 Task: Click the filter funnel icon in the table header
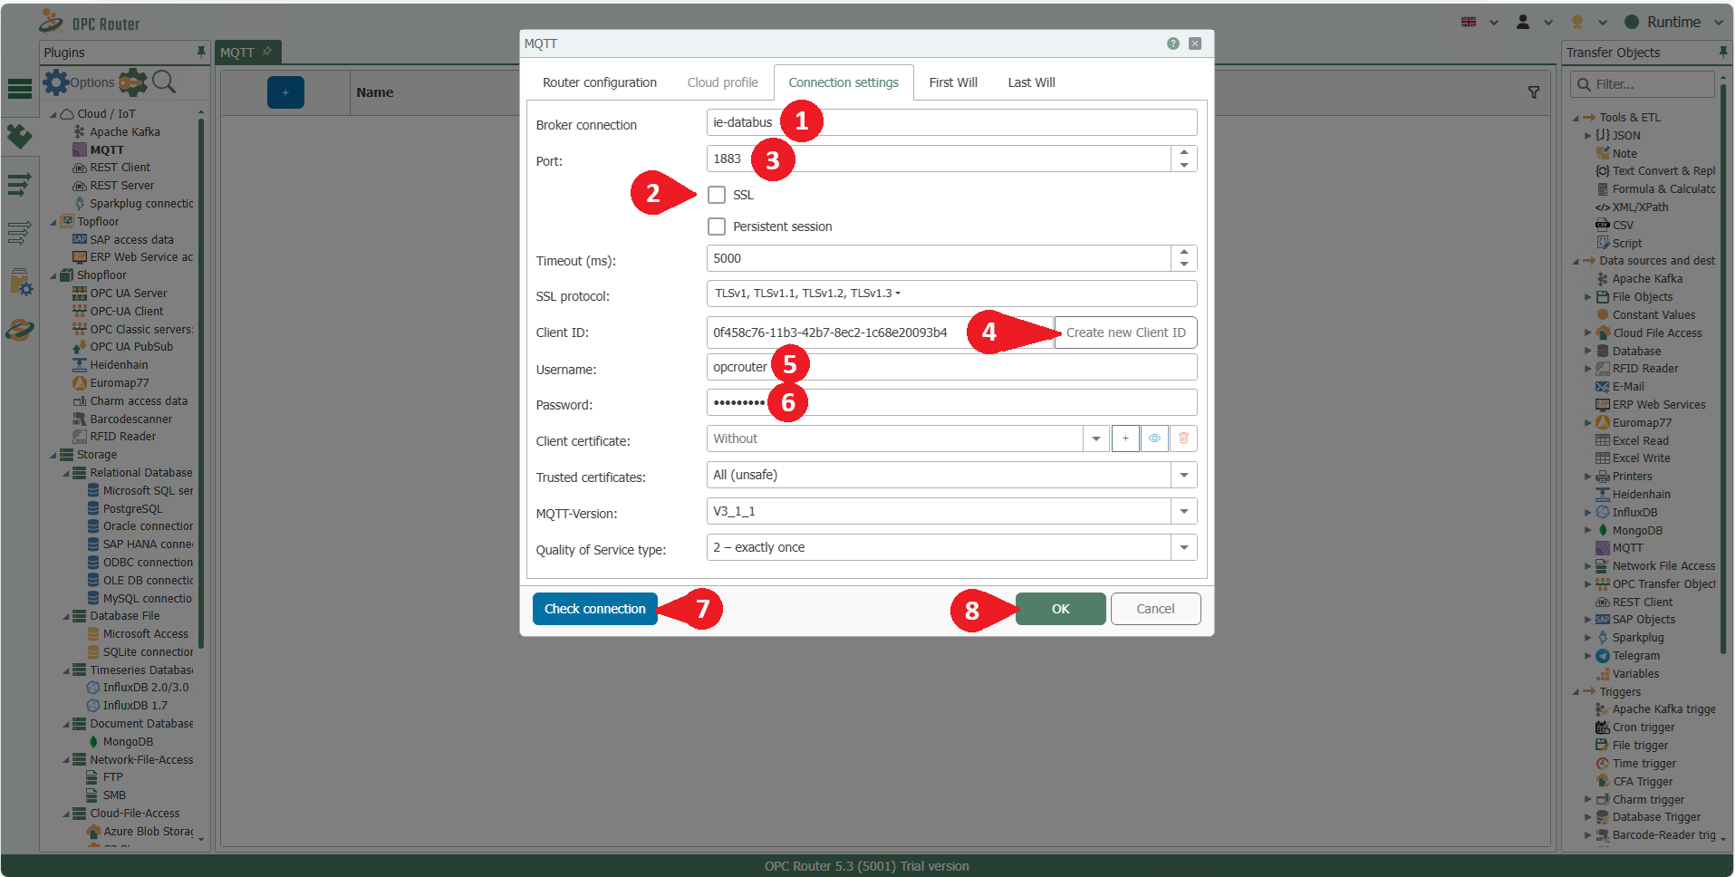tap(1534, 92)
